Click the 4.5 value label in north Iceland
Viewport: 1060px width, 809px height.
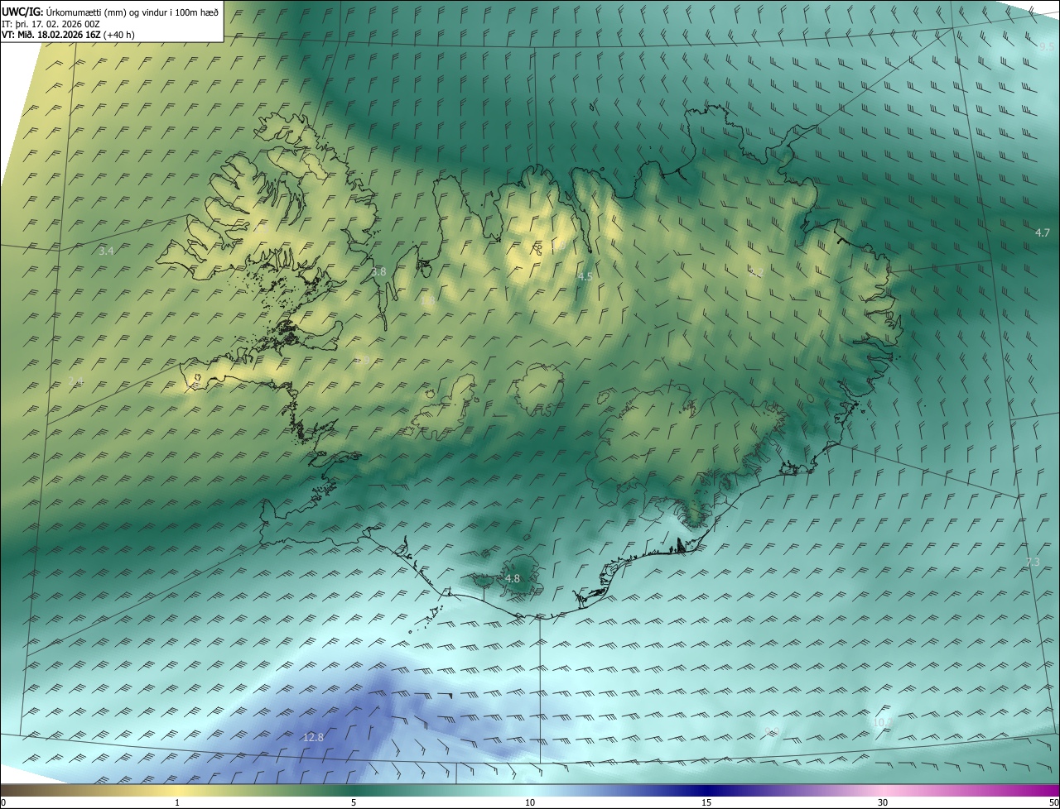coord(585,276)
